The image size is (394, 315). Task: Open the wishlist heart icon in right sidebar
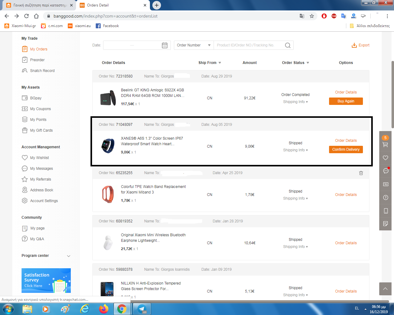(385, 158)
